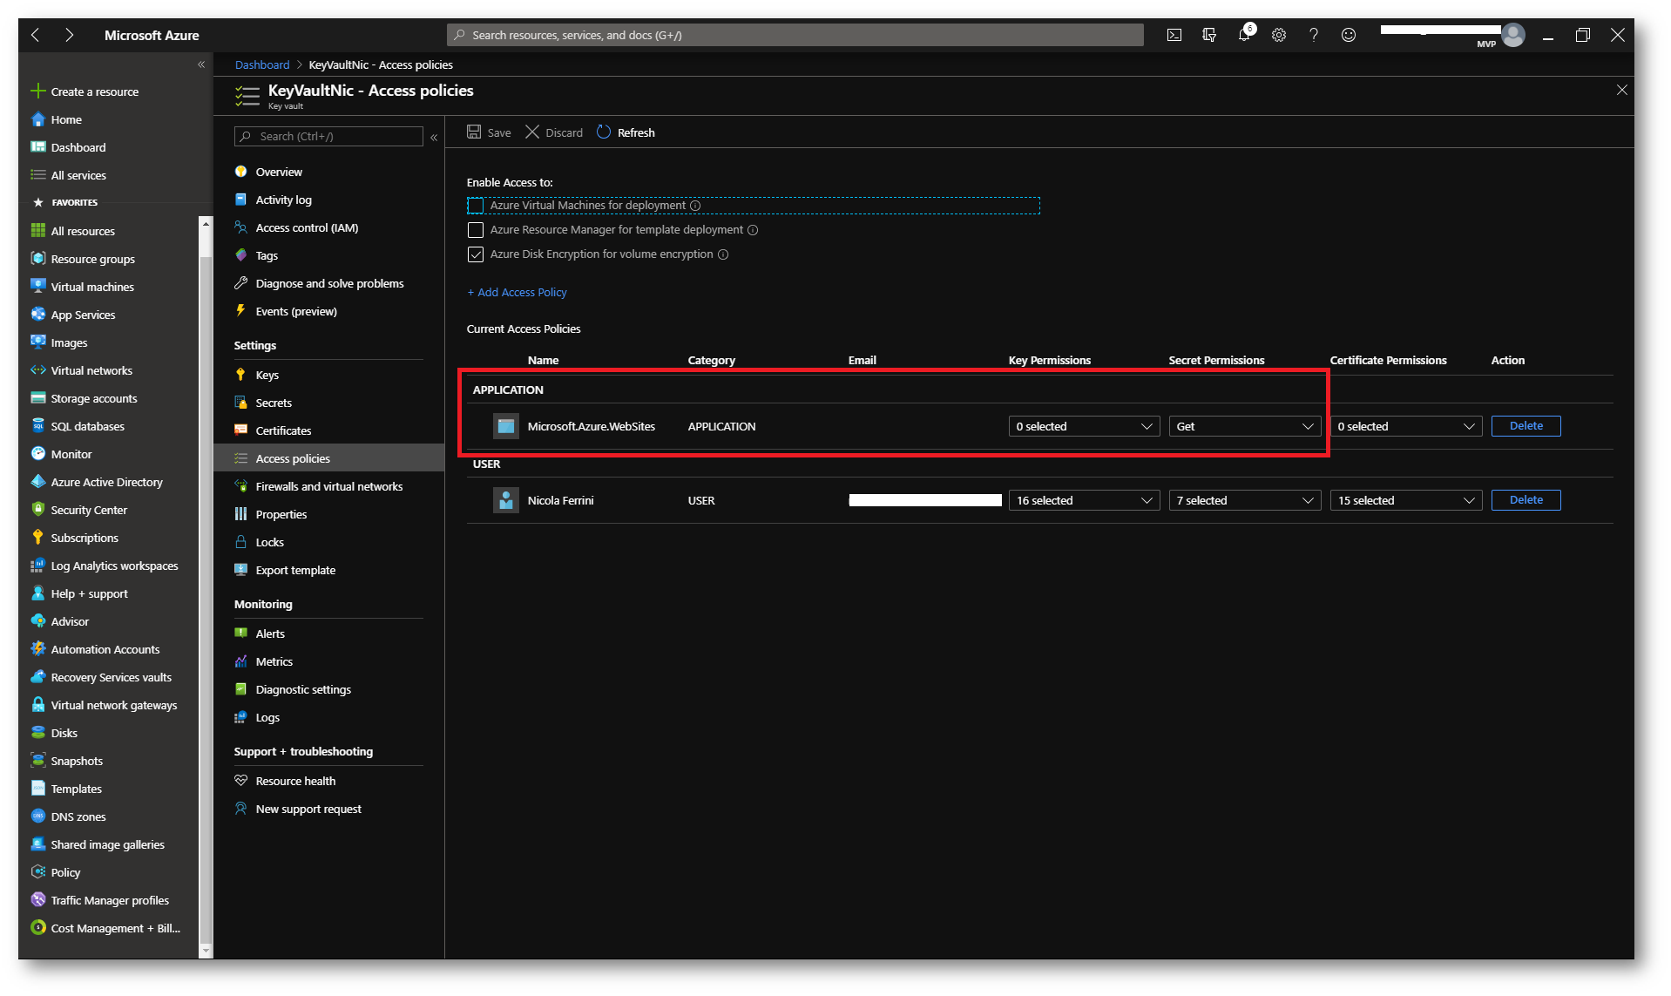This screenshot has width=1671, height=996.
Task: Save the access policy changes
Action: click(x=489, y=132)
